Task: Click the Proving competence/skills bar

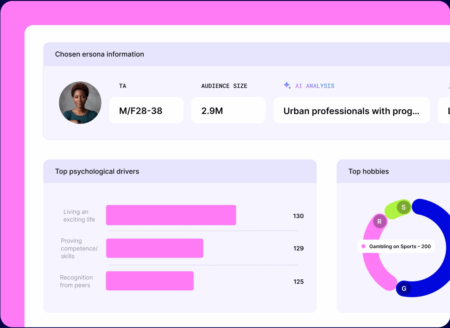Action: point(155,248)
